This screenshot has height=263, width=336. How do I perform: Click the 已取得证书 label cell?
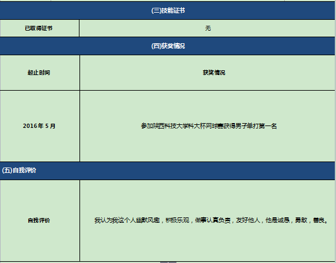[39, 28]
